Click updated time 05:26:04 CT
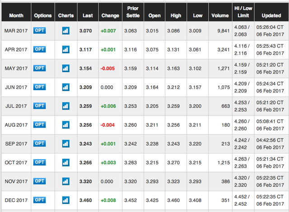289x212 pixels. 270,27
